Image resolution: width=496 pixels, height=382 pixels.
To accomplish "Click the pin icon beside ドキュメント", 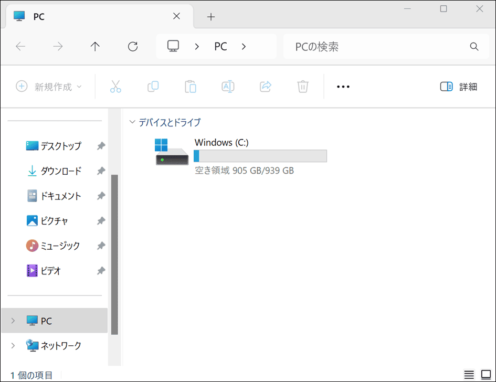I will (x=101, y=196).
